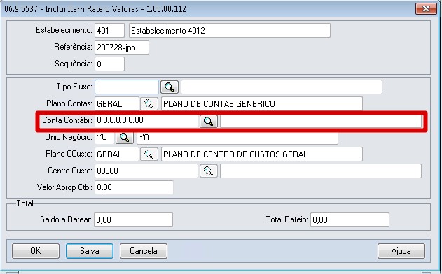Click the Centro Custo label
The image size is (442, 274).
point(70,171)
